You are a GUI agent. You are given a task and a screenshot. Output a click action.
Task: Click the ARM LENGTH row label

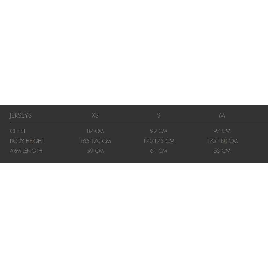pyautogui.click(x=26, y=151)
